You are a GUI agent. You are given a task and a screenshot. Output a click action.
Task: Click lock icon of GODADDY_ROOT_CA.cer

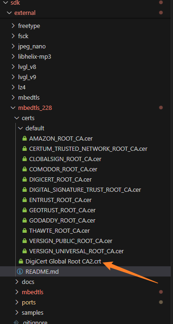pos(25,220)
